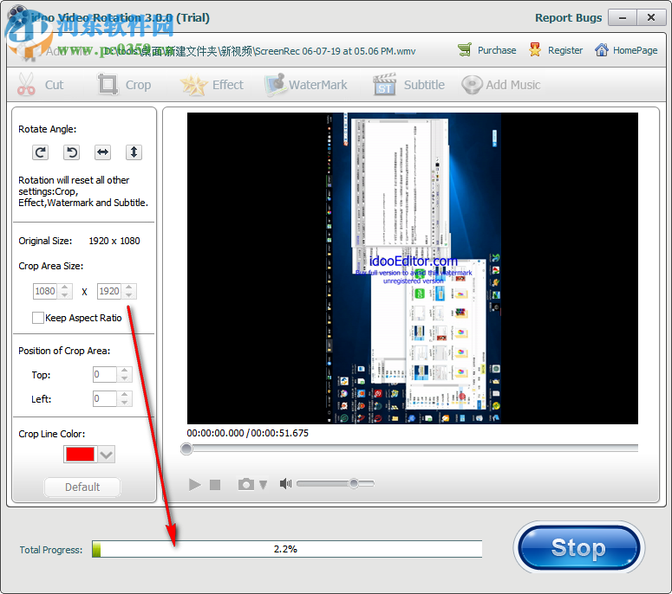Open the Effect star tool
The height and width of the screenshot is (594, 672).
coord(193,84)
